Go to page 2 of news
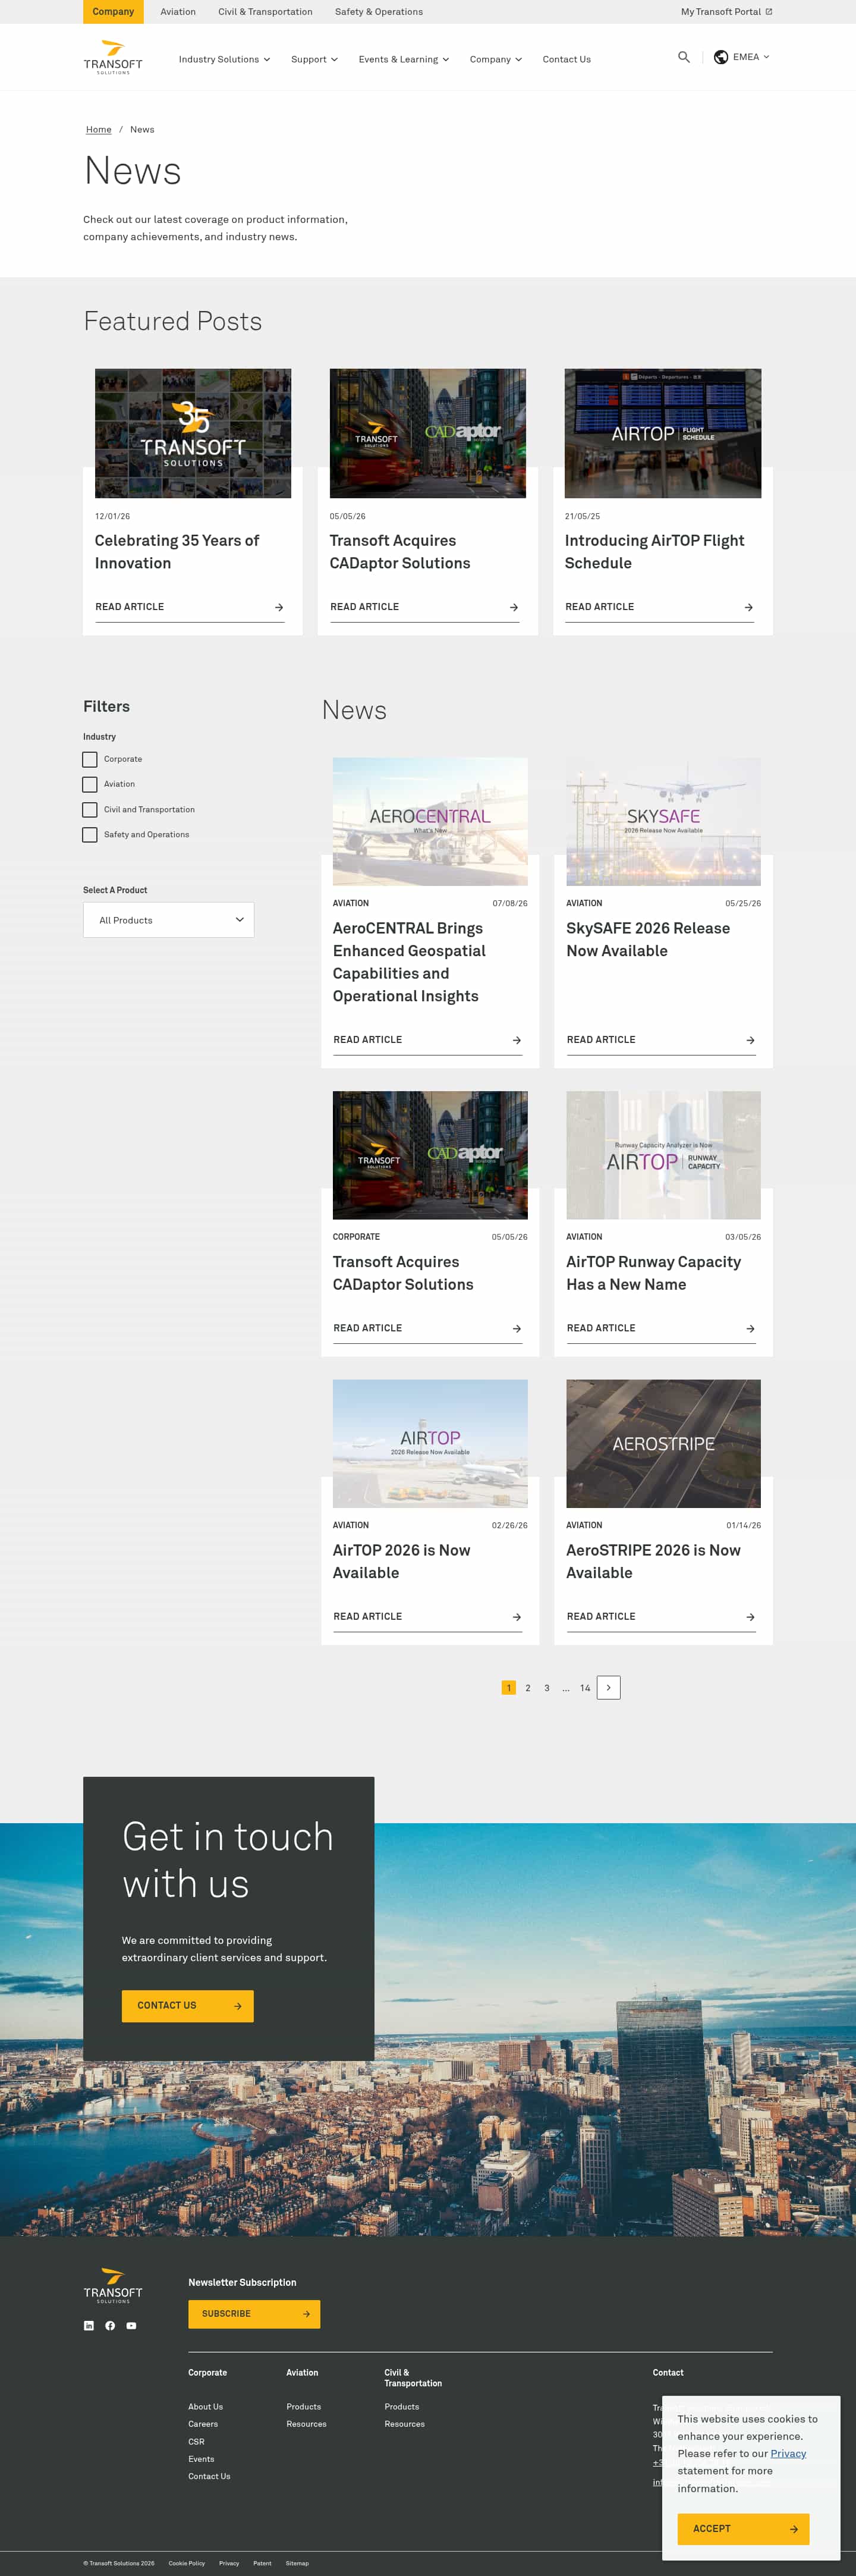Image resolution: width=856 pixels, height=2576 pixels. 528,1688
